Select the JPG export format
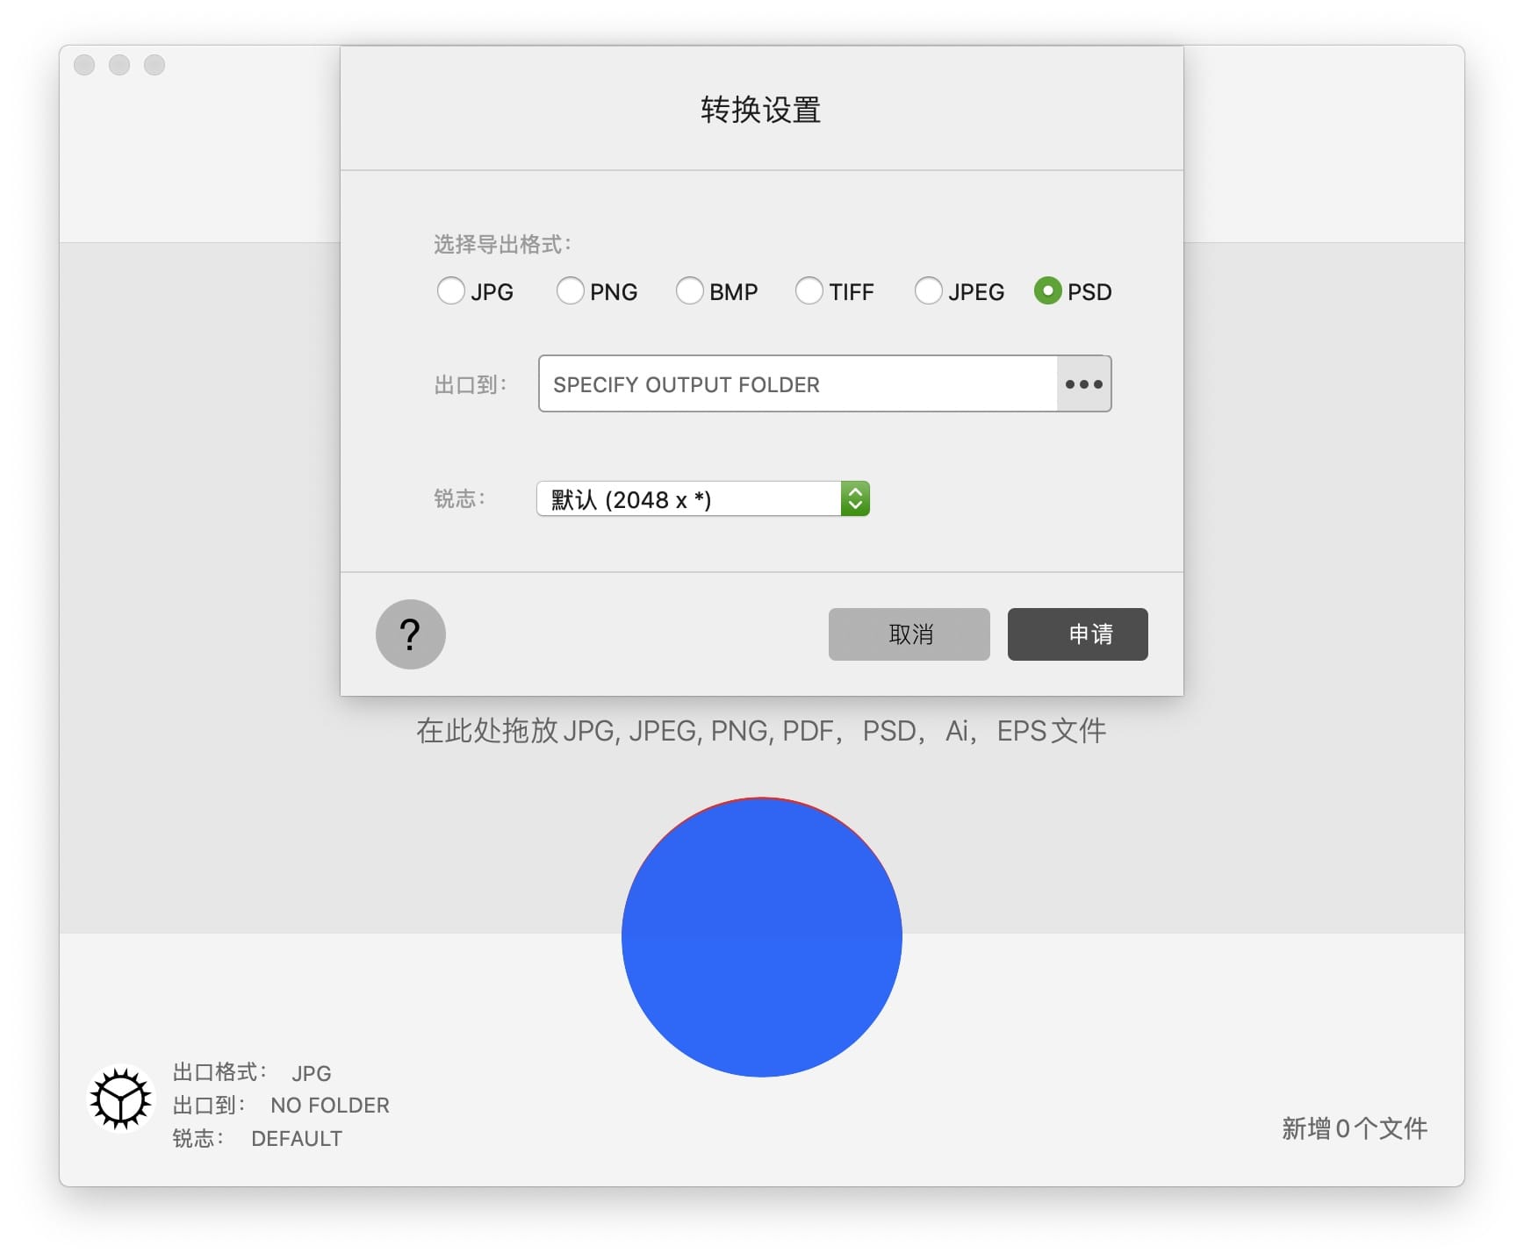 (x=451, y=291)
